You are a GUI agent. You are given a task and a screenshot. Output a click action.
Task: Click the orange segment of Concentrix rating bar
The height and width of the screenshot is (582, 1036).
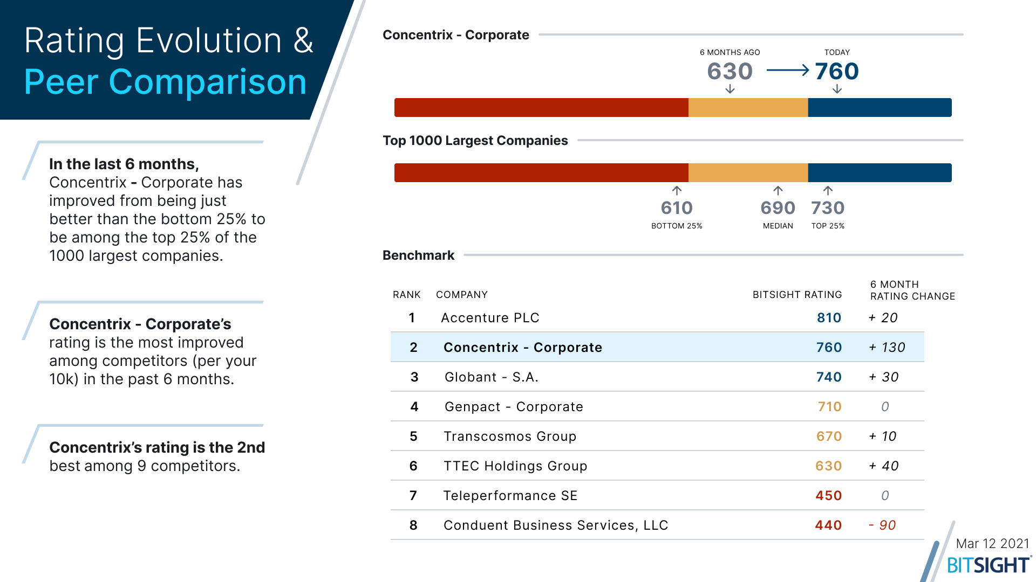point(748,107)
